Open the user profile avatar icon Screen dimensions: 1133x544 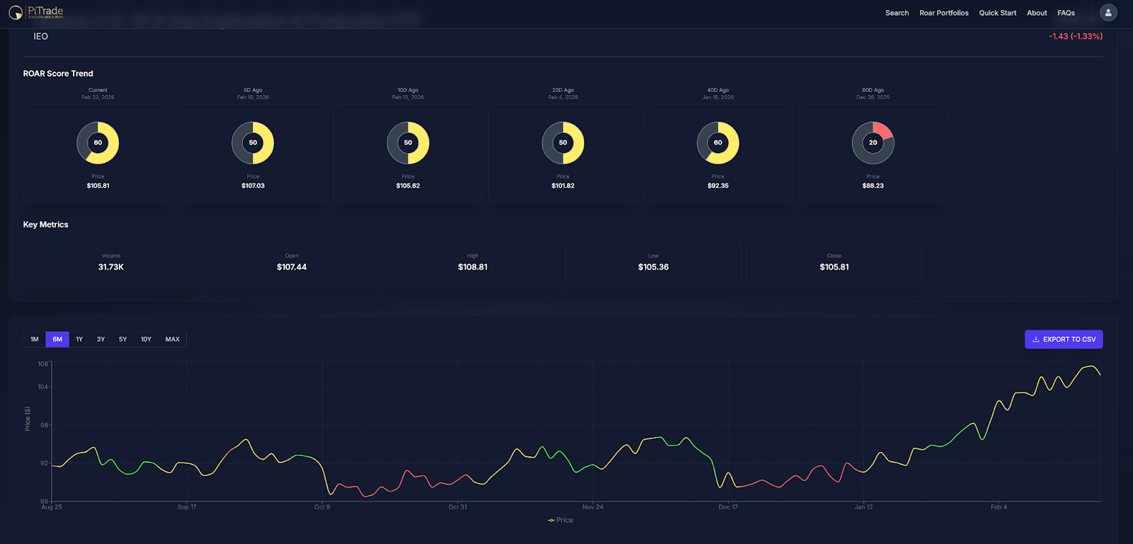1108,13
